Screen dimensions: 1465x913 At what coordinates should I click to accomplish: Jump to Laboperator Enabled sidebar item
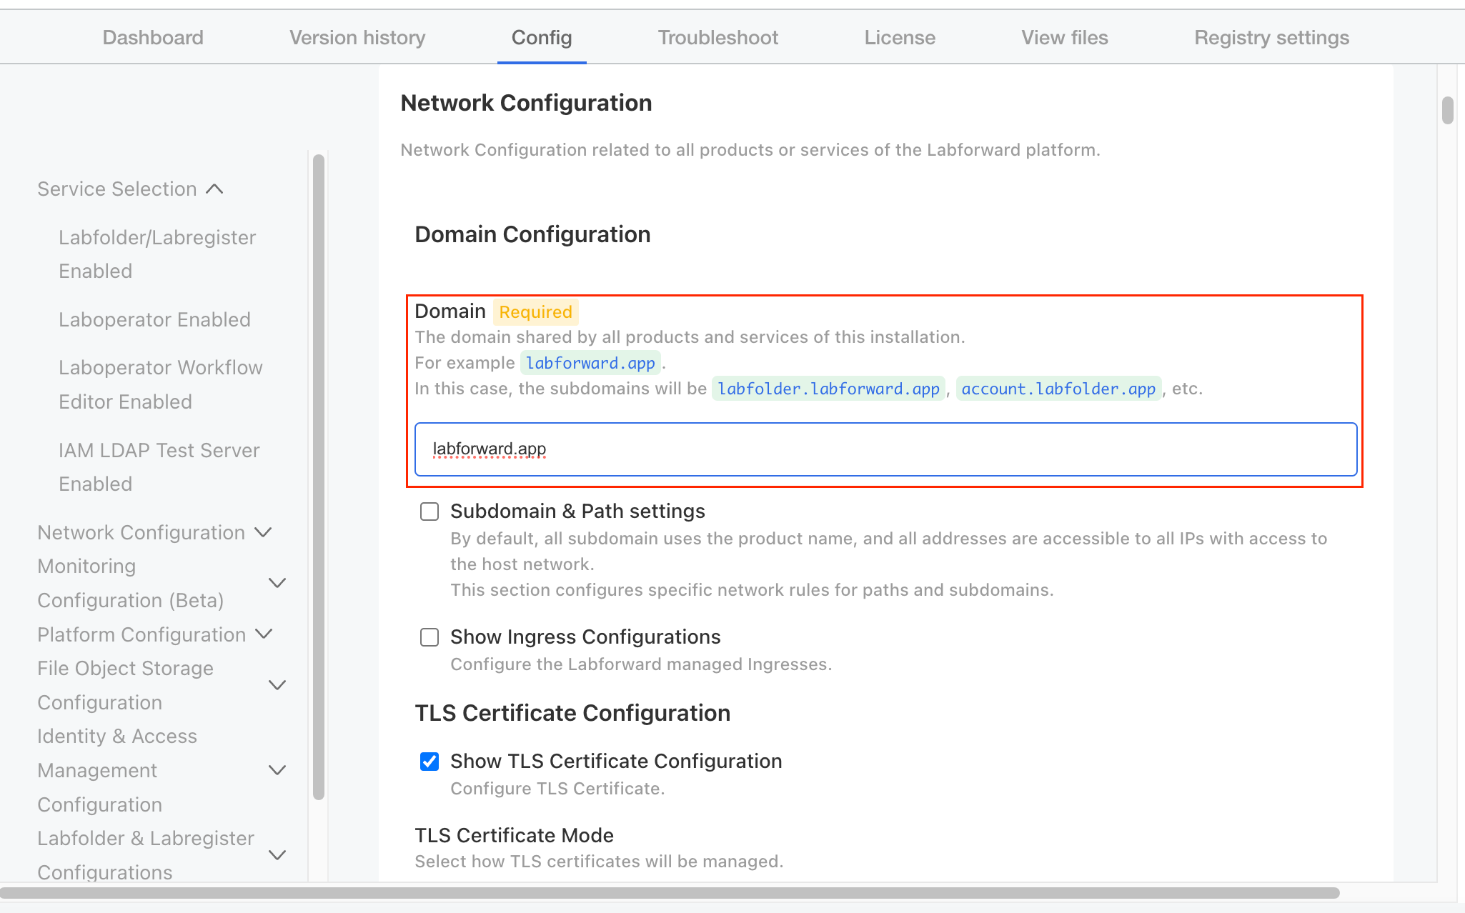tap(154, 319)
